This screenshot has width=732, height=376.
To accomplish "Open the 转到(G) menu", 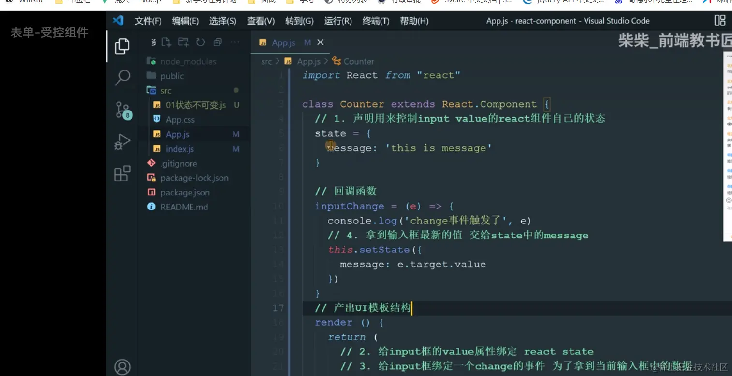I will click(x=299, y=21).
